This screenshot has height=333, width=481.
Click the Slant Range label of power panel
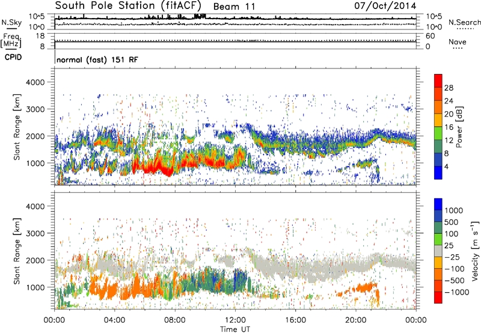[x=17, y=127]
